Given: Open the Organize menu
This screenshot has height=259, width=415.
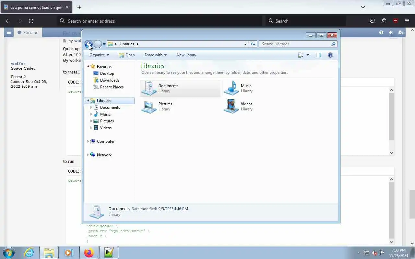Looking at the screenshot, I should tap(99, 55).
